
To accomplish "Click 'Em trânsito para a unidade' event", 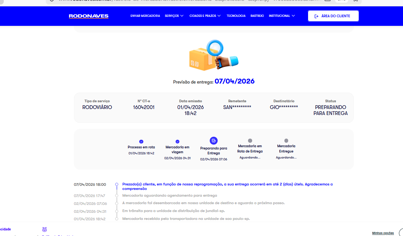I will coord(173,211).
